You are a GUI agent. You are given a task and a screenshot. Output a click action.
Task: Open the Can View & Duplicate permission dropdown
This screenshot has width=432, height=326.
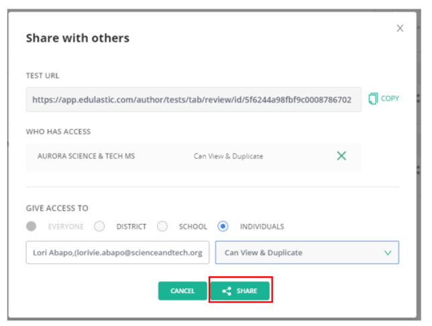click(x=307, y=252)
